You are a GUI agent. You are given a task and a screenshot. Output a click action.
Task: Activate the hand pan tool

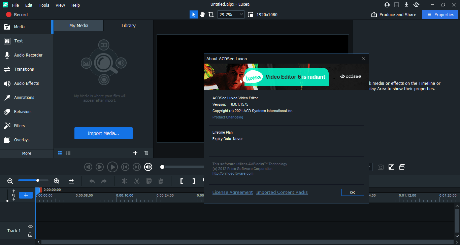coord(202,14)
